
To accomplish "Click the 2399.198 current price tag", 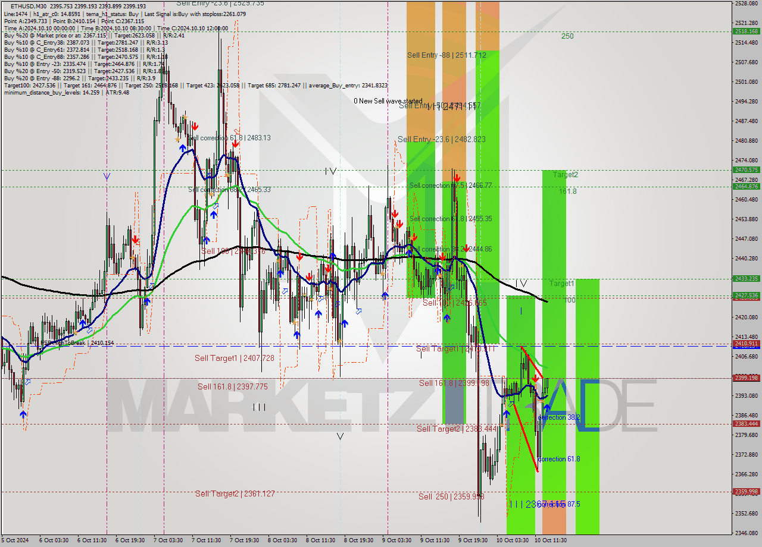I will point(746,378).
